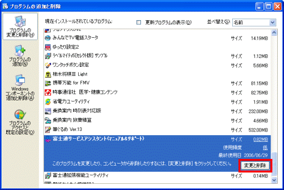
Task: Click title bar プログラムの追加と削除 icon
Action: [5, 6]
